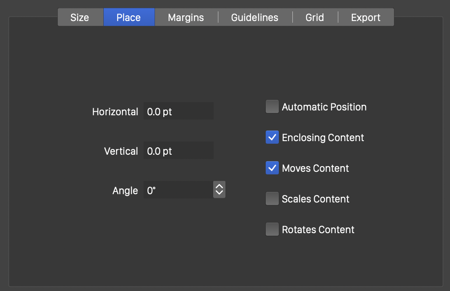This screenshot has width=450, height=291.
Task: Select the Place tab
Action: click(x=129, y=18)
